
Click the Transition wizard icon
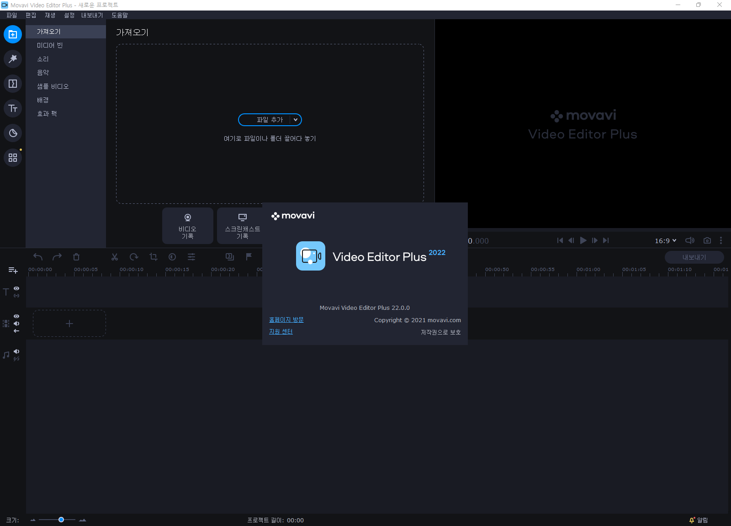click(x=230, y=257)
